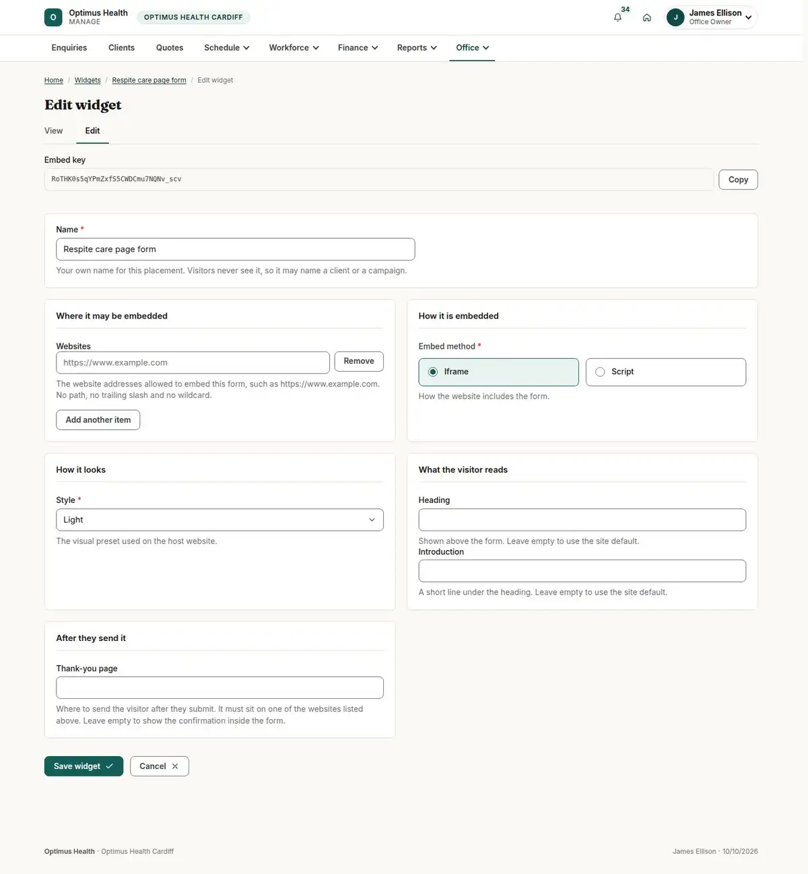This screenshot has height=874, width=808.
Task: Expand the Workforce menu
Action: coord(294,48)
